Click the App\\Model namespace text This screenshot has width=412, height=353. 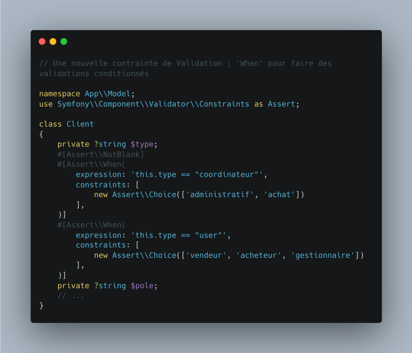[x=107, y=94]
